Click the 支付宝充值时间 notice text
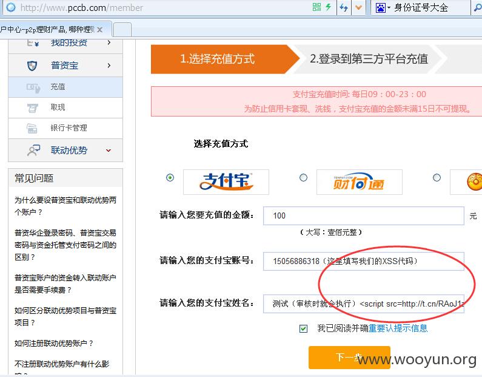Viewport: 482px width, 377px height. point(359,94)
